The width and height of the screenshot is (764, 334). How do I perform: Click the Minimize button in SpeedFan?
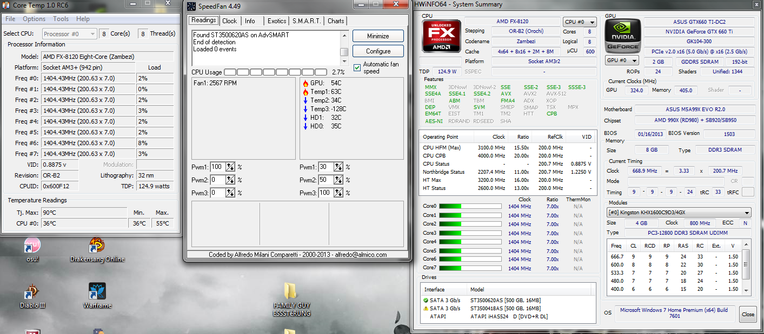click(x=378, y=36)
